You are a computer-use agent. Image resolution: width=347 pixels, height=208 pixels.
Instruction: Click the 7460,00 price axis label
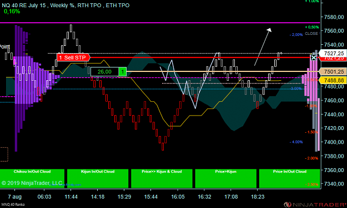point(334,100)
